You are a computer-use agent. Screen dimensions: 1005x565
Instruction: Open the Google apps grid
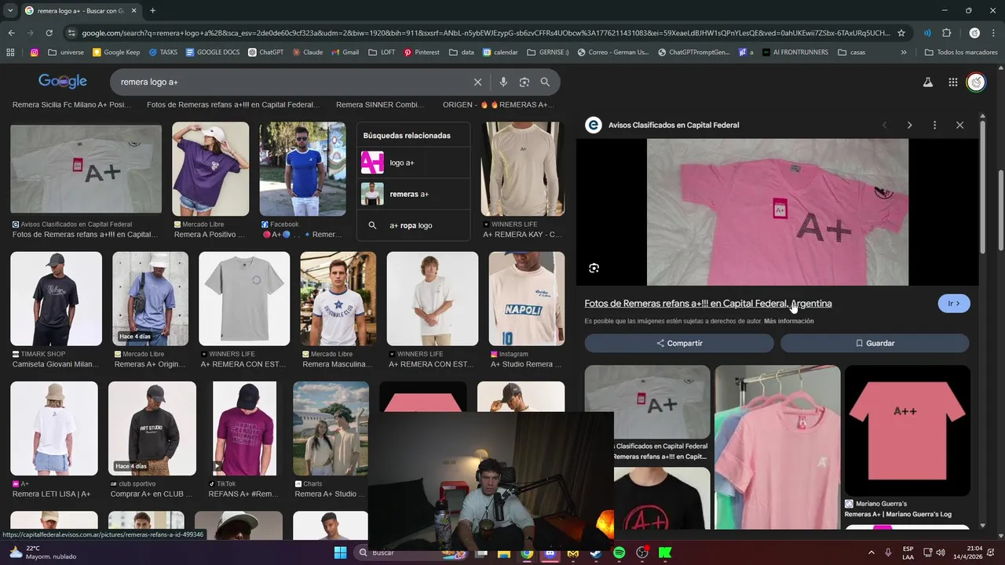[x=952, y=82]
